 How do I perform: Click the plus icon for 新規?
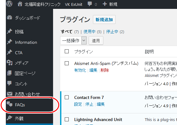click(105, 4)
